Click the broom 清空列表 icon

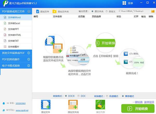pyautogui.click(x=100, y=105)
